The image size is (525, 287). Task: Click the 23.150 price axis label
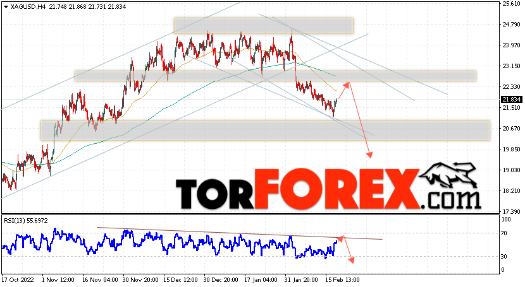point(512,66)
